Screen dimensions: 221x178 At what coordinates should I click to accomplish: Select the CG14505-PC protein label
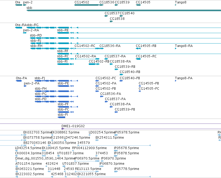pos(149,89)
